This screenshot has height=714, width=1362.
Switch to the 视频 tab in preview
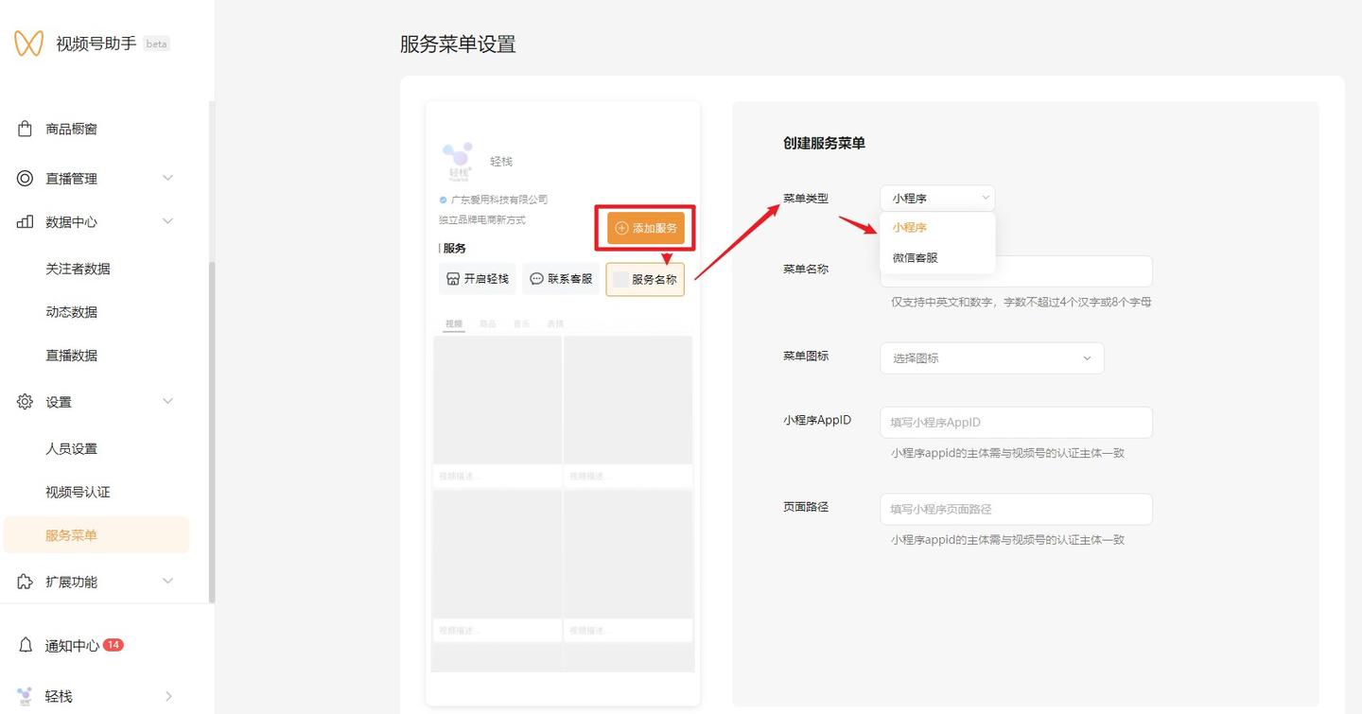click(x=454, y=323)
